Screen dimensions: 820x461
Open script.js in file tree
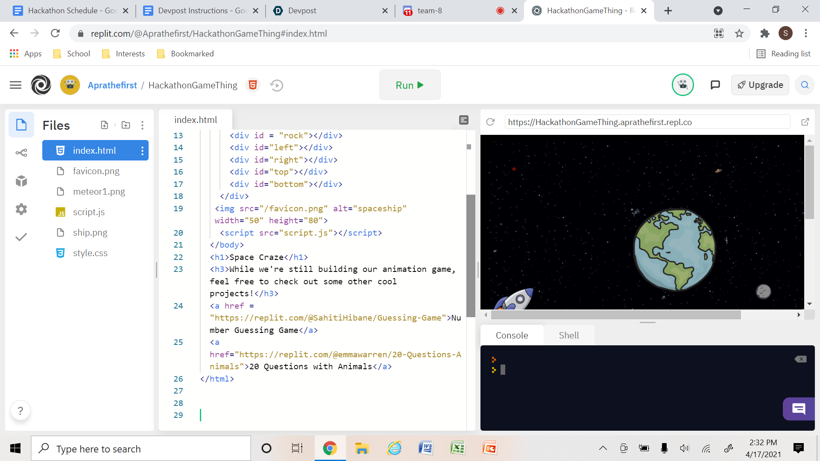click(x=89, y=212)
